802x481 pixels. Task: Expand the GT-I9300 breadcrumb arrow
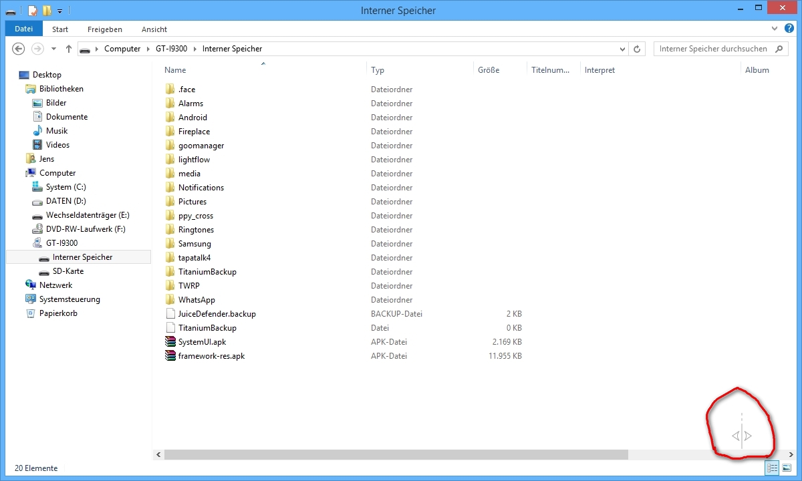[195, 49]
